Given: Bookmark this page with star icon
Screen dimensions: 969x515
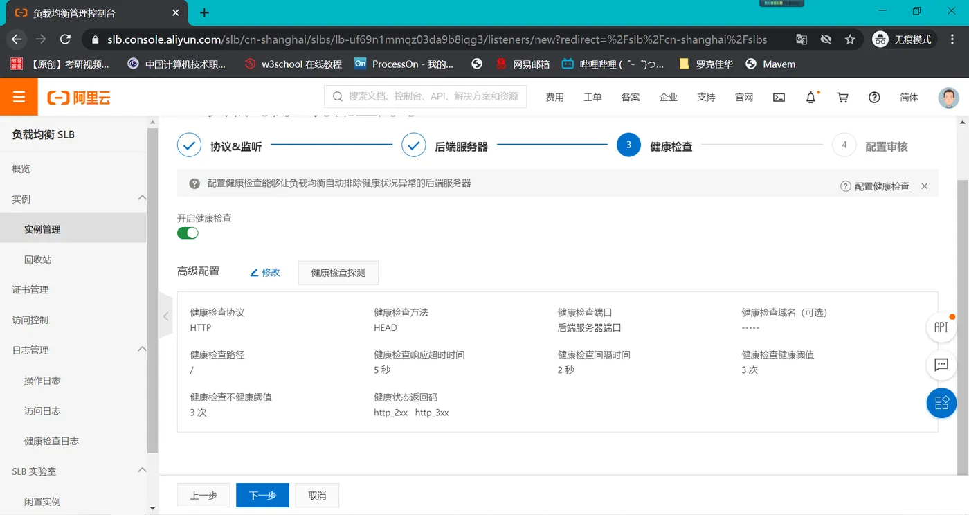Looking at the screenshot, I should [850, 39].
